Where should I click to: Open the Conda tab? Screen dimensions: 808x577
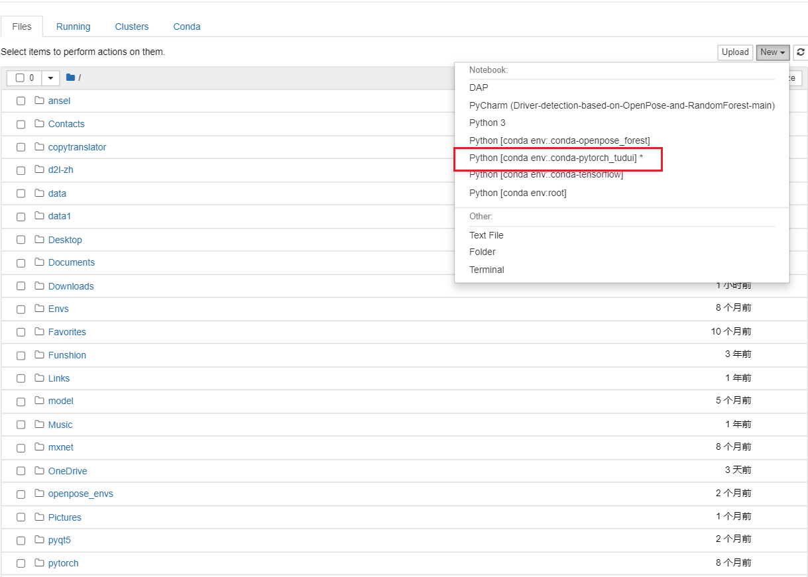pyautogui.click(x=187, y=26)
